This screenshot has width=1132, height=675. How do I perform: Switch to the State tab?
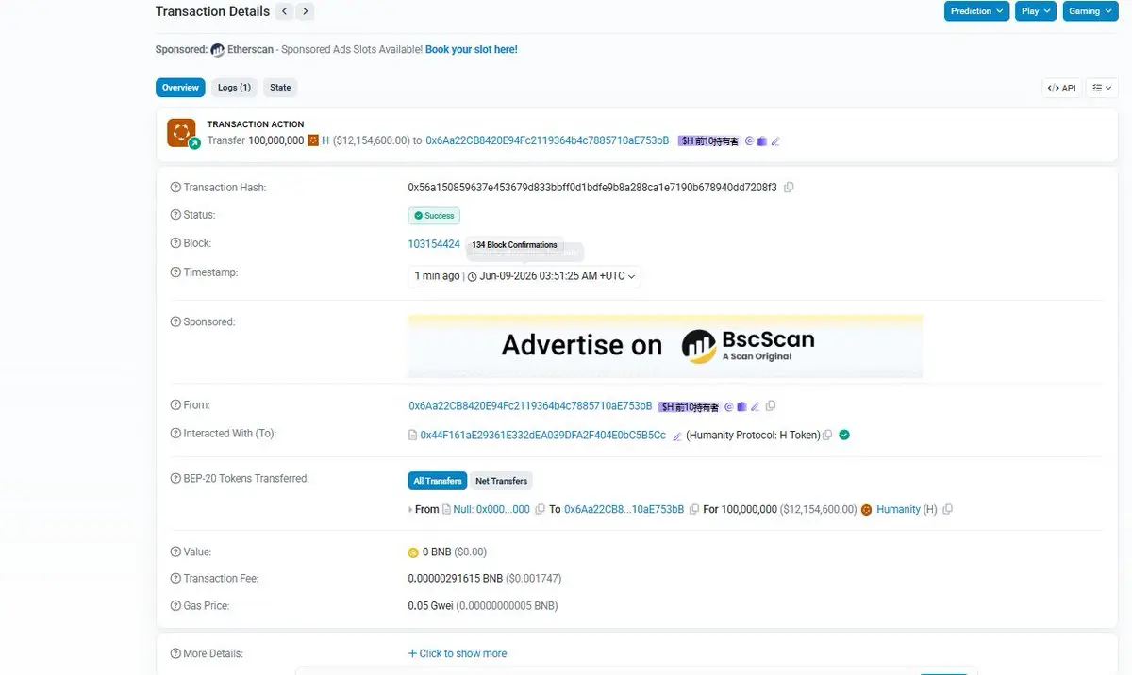(x=280, y=88)
